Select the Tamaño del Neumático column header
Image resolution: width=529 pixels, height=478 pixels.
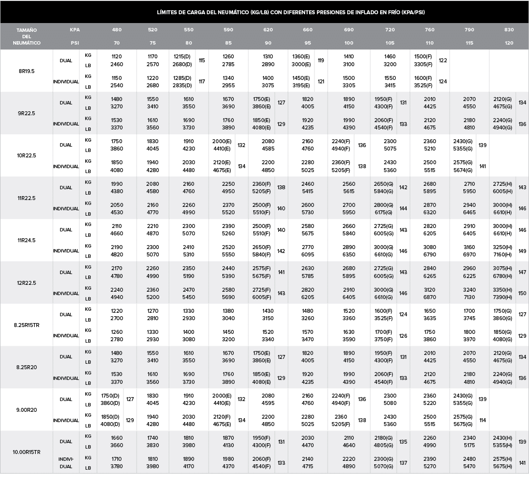[x=26, y=36]
